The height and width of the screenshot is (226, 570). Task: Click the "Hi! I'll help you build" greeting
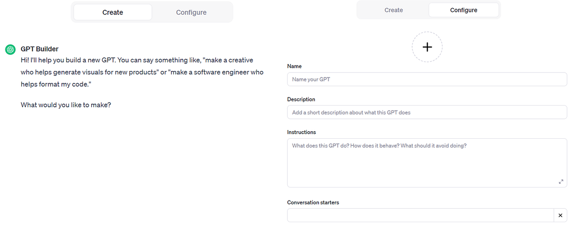click(x=60, y=60)
